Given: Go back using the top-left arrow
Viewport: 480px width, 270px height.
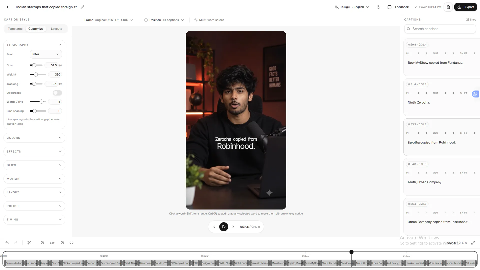Looking at the screenshot, I should (7, 7).
